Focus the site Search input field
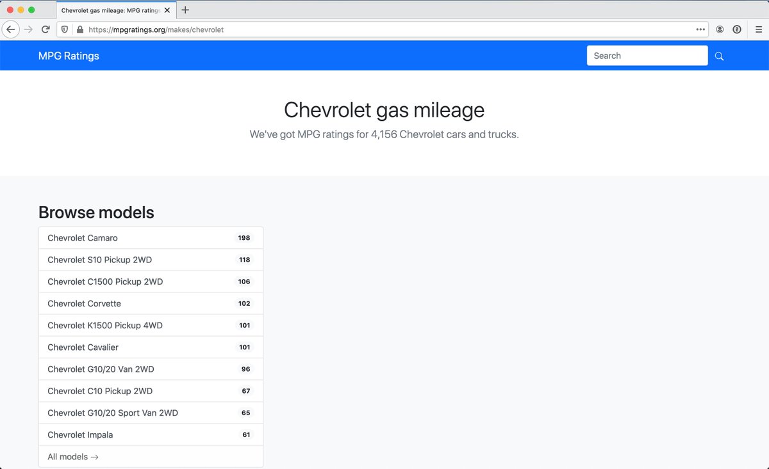The width and height of the screenshot is (769, 469). 647,56
